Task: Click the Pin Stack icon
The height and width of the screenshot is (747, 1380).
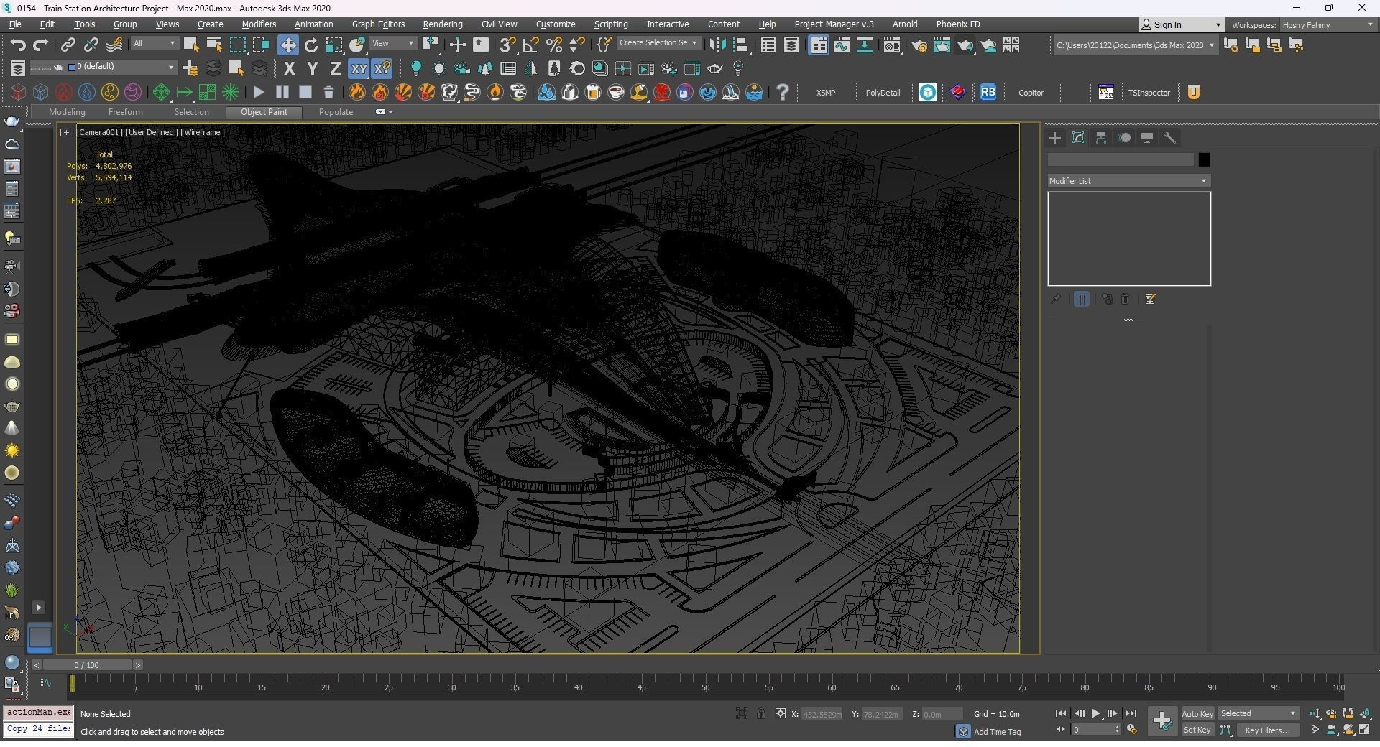Action: (x=1056, y=300)
